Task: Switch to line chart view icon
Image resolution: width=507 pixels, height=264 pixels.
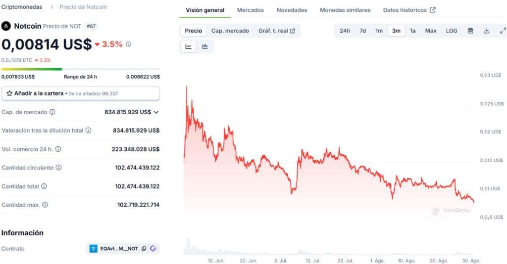Action: (x=189, y=46)
